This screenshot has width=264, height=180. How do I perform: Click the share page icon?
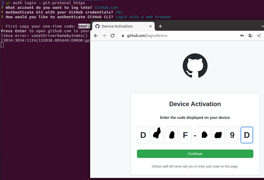click(x=259, y=36)
